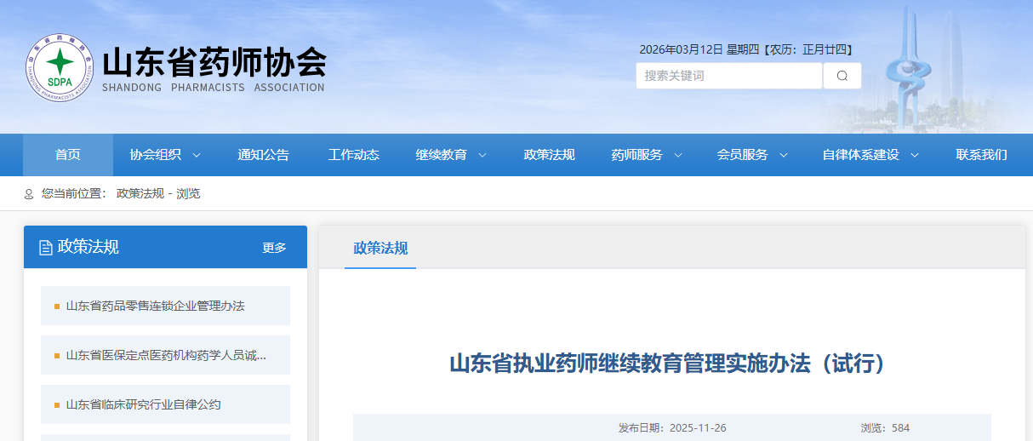1033x441 pixels.
Task: Select the 政策法规 tab above the article
Action: (x=380, y=249)
